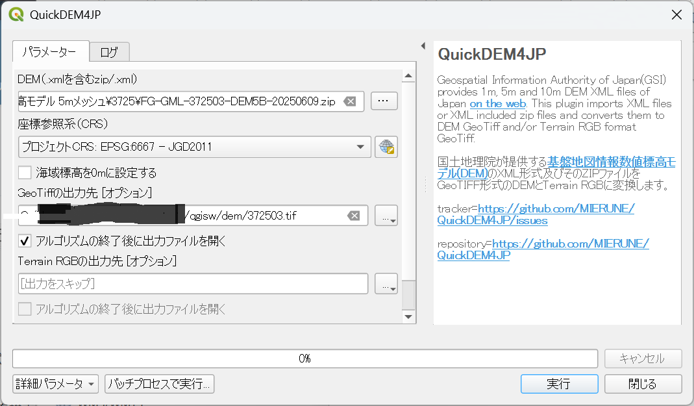
Task: Clear the GeoTiff output path field
Action: [x=354, y=216]
